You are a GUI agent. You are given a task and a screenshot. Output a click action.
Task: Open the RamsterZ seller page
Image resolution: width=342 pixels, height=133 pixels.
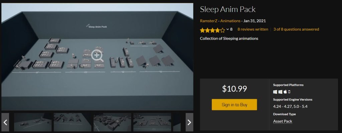[x=208, y=21]
